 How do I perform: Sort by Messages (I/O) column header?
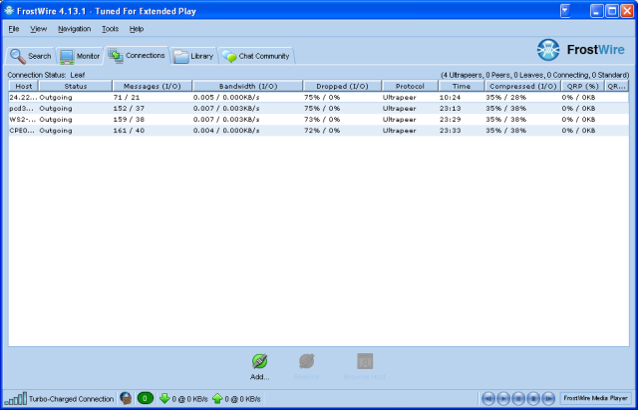(153, 87)
